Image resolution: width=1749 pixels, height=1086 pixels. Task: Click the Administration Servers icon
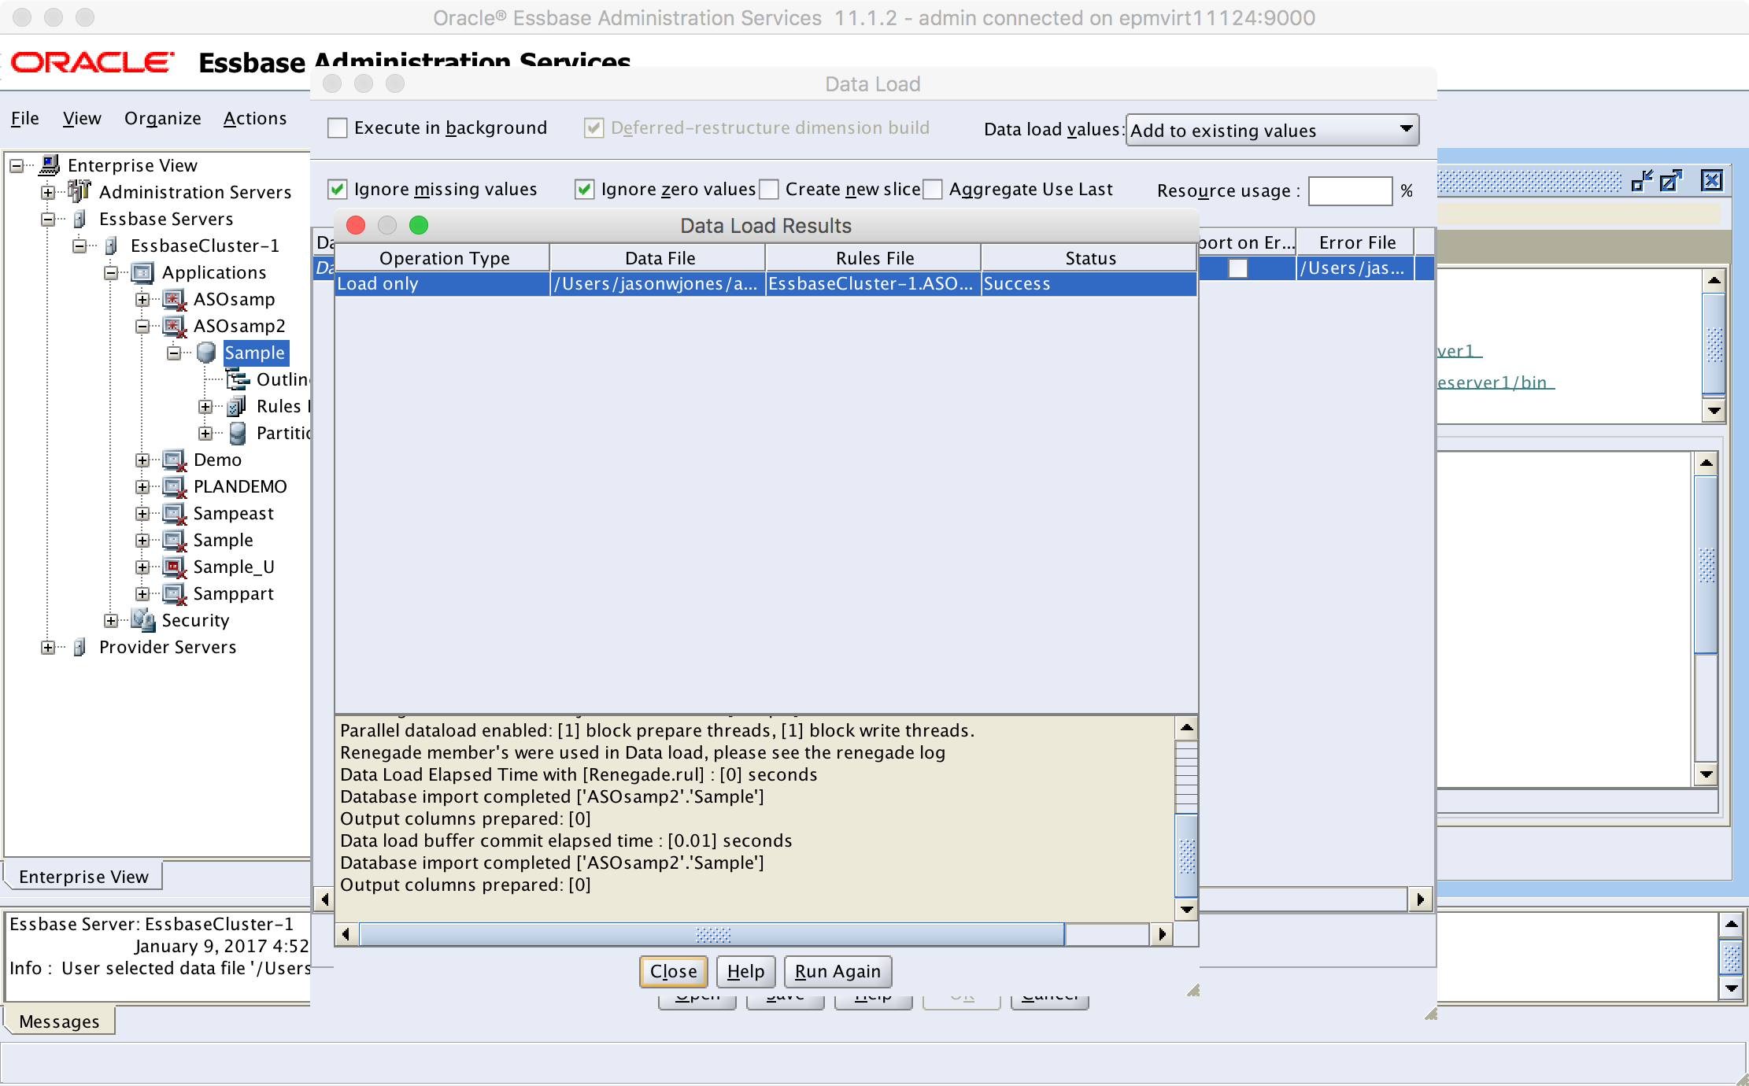point(79,191)
